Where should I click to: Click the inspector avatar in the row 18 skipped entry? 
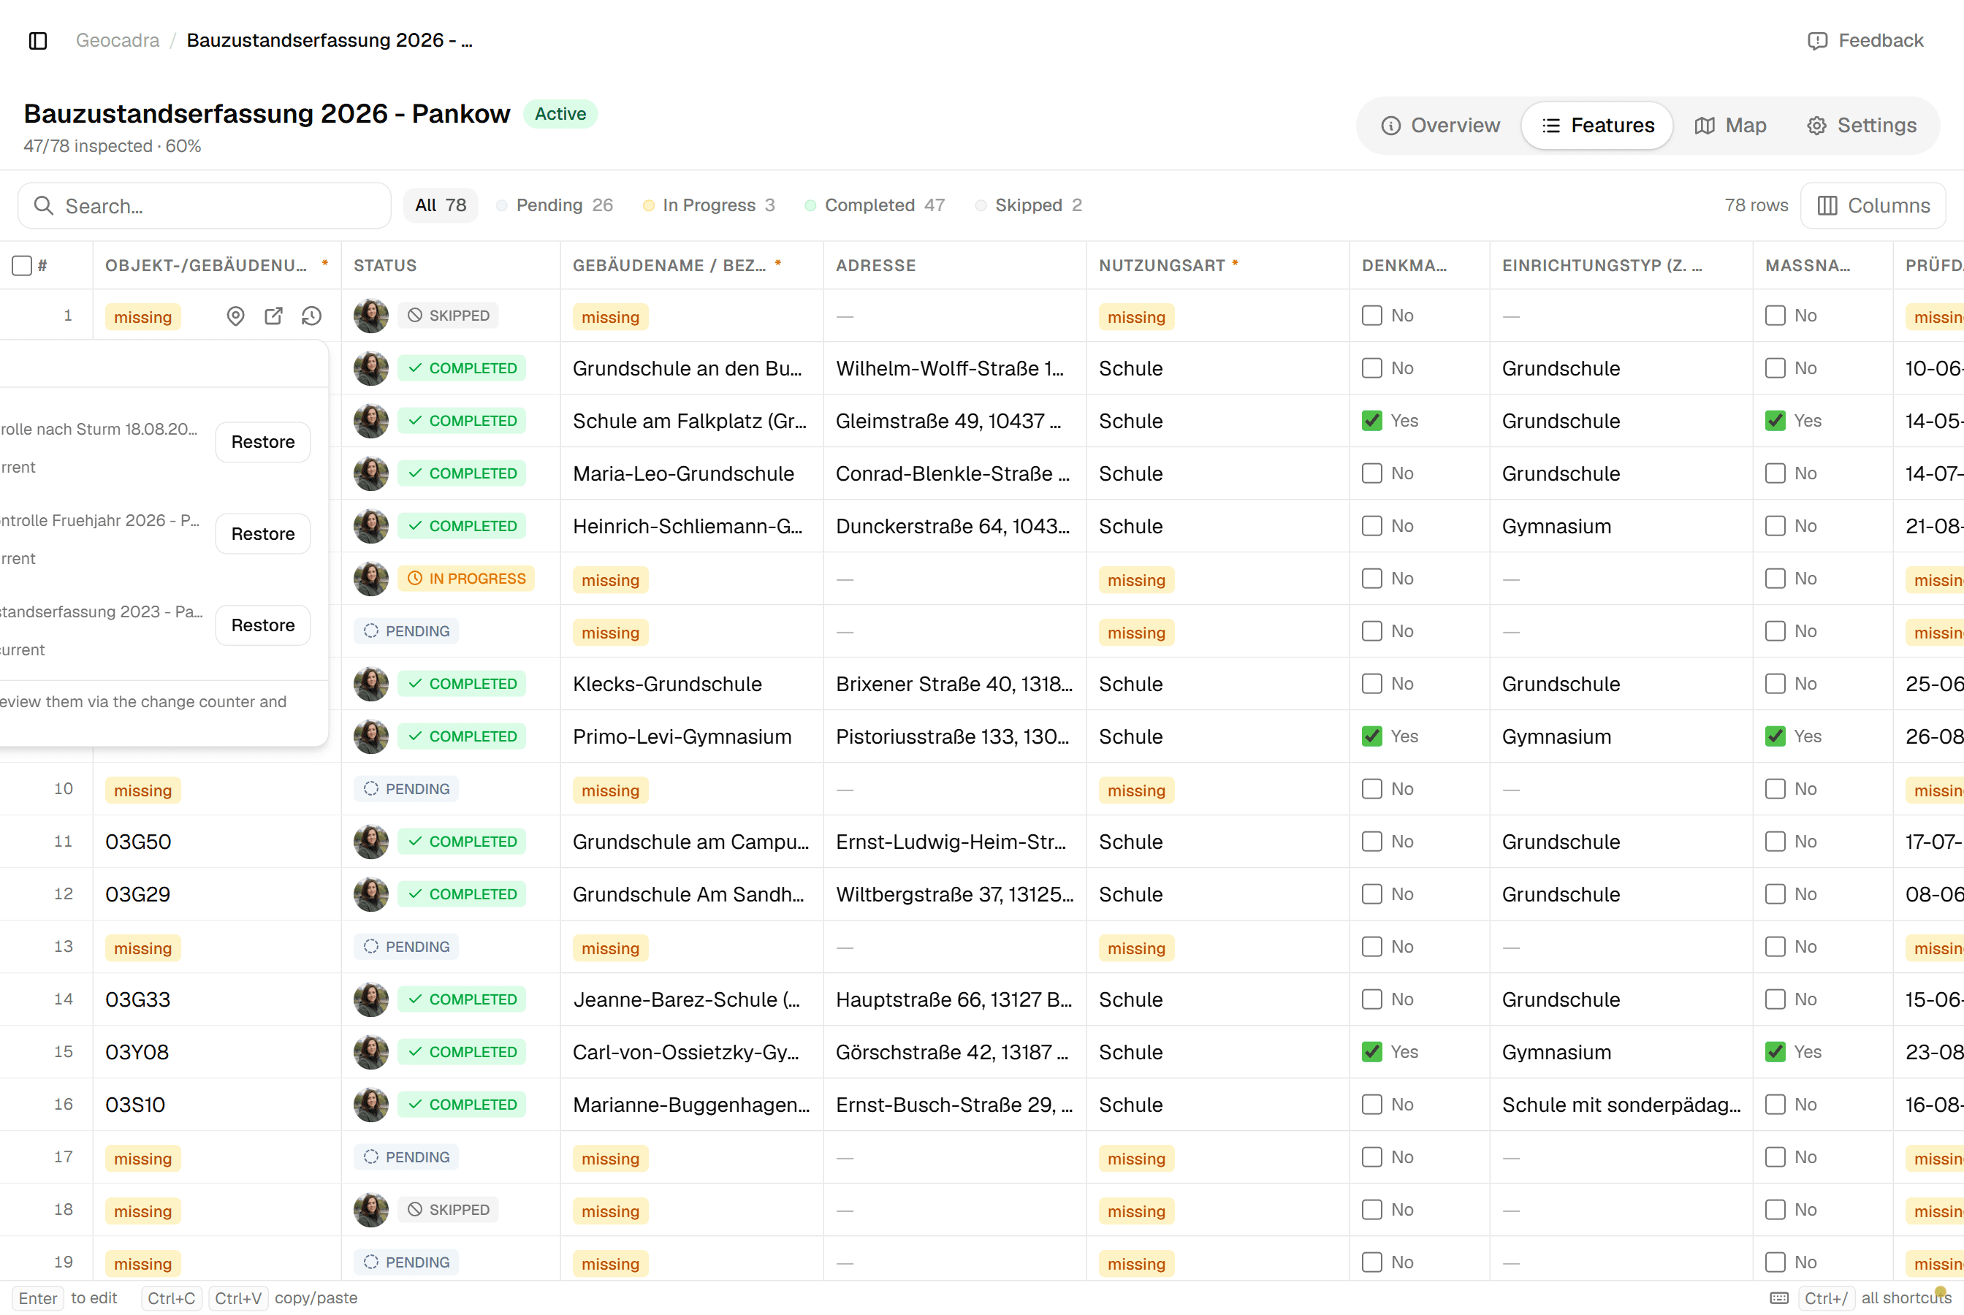[x=370, y=1209]
